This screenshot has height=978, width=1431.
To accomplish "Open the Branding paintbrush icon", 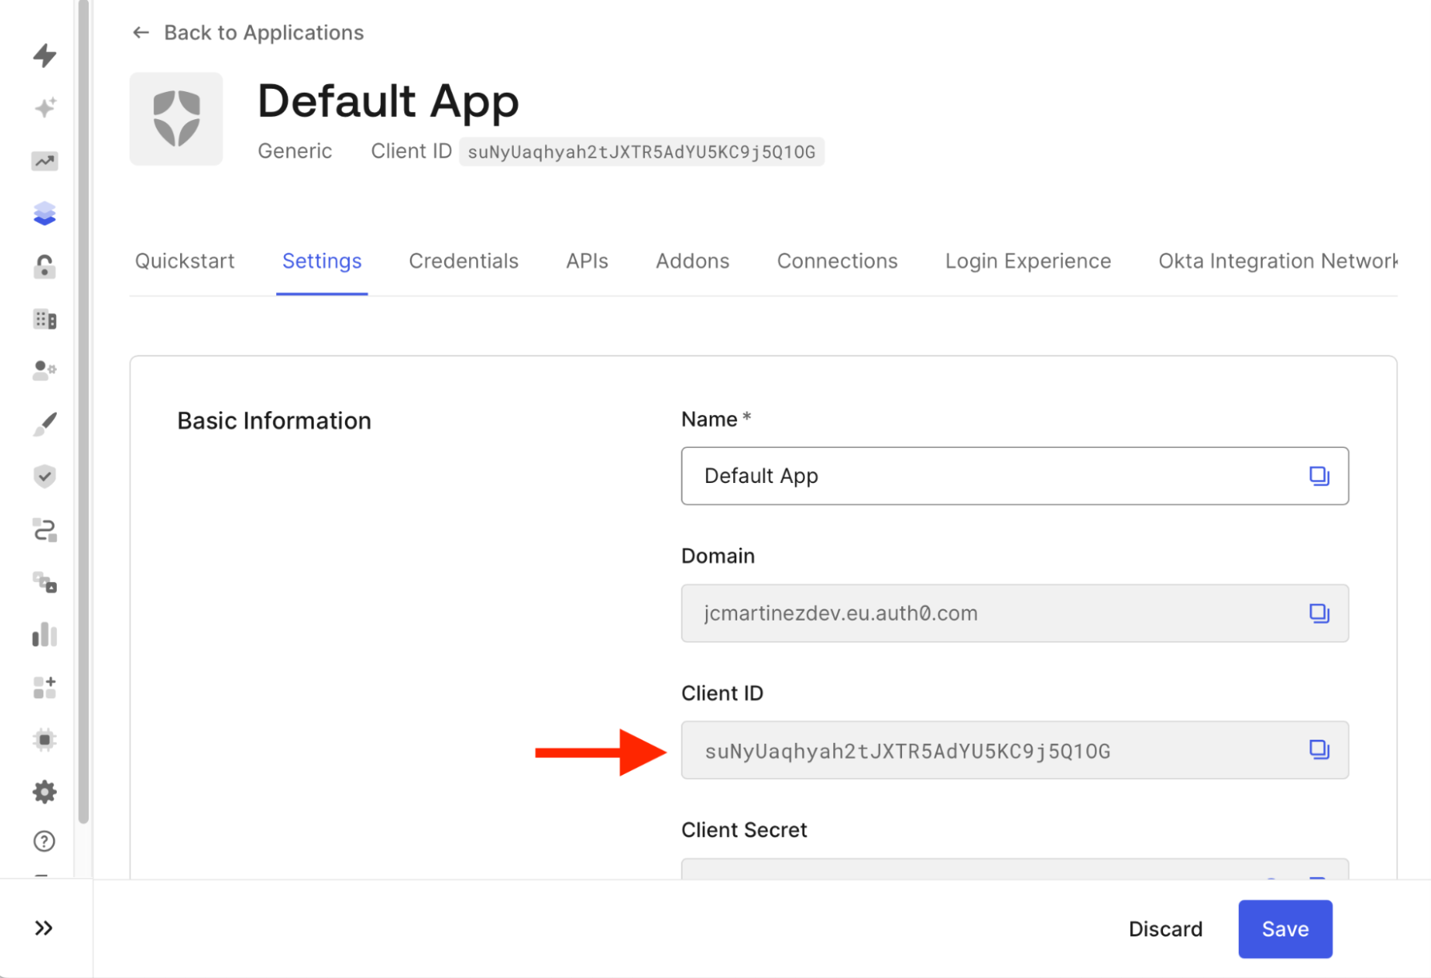I will pyautogui.click(x=44, y=422).
